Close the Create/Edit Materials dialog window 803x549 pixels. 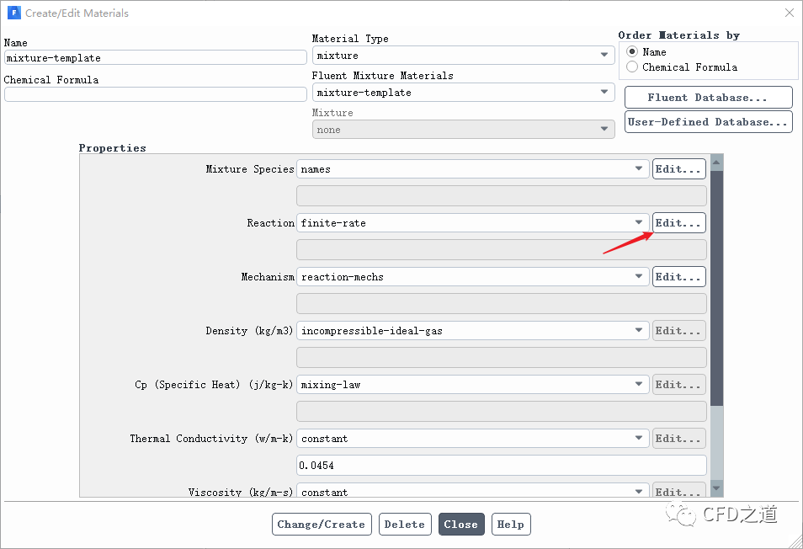tap(789, 13)
